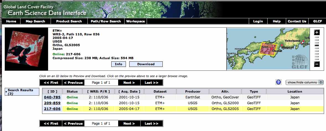This screenshot has height=131, width=326.
Task: Click the EarthSat producer cell
Action: pyautogui.click(x=193, y=97)
